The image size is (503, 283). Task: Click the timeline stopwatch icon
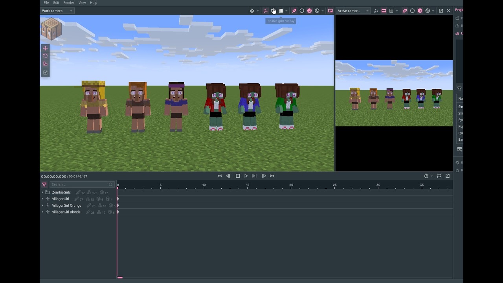tap(426, 176)
